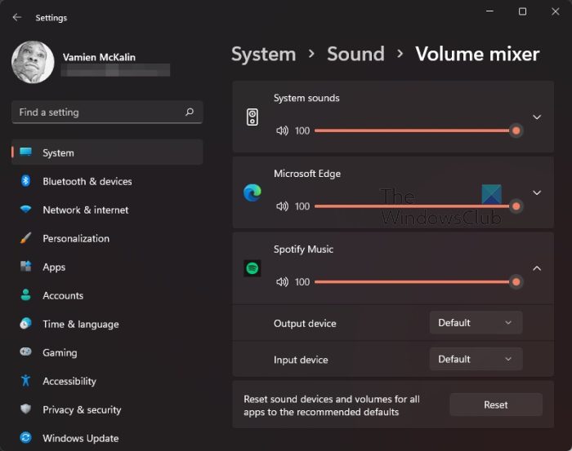Click the search magnifier icon
572x451 pixels.
190,113
